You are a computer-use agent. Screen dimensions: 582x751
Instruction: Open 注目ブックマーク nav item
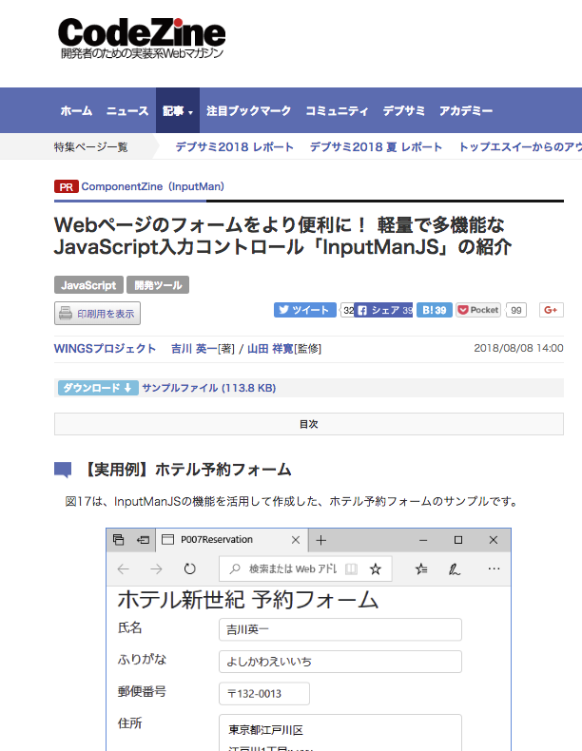click(248, 111)
